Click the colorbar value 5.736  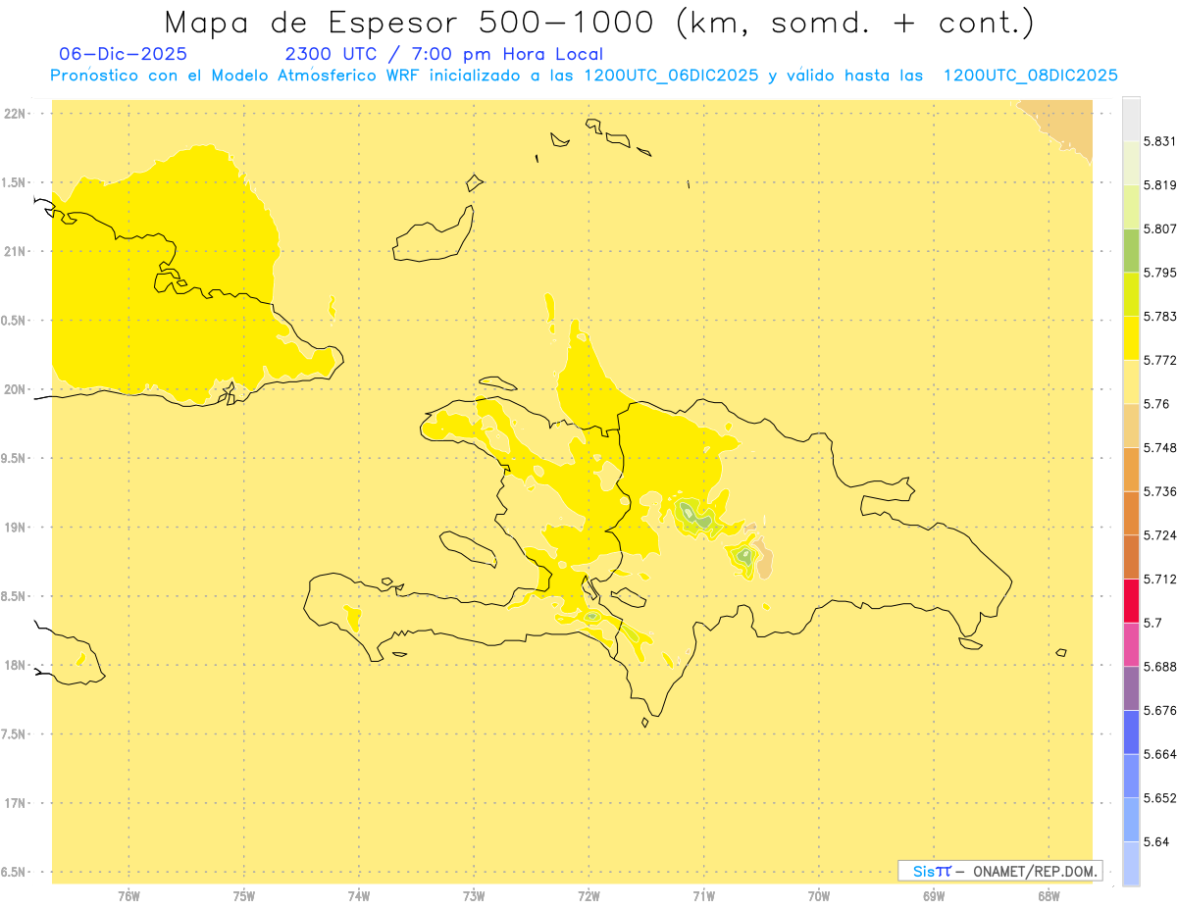pos(1159,491)
